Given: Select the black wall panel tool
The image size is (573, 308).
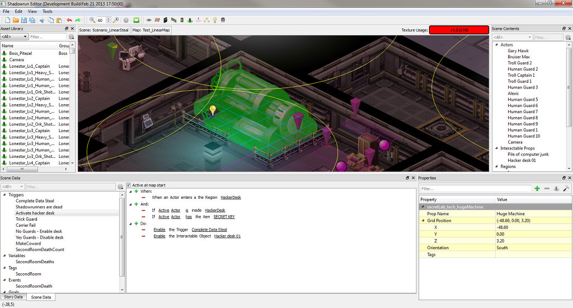Looking at the screenshot, I should 165,20.
